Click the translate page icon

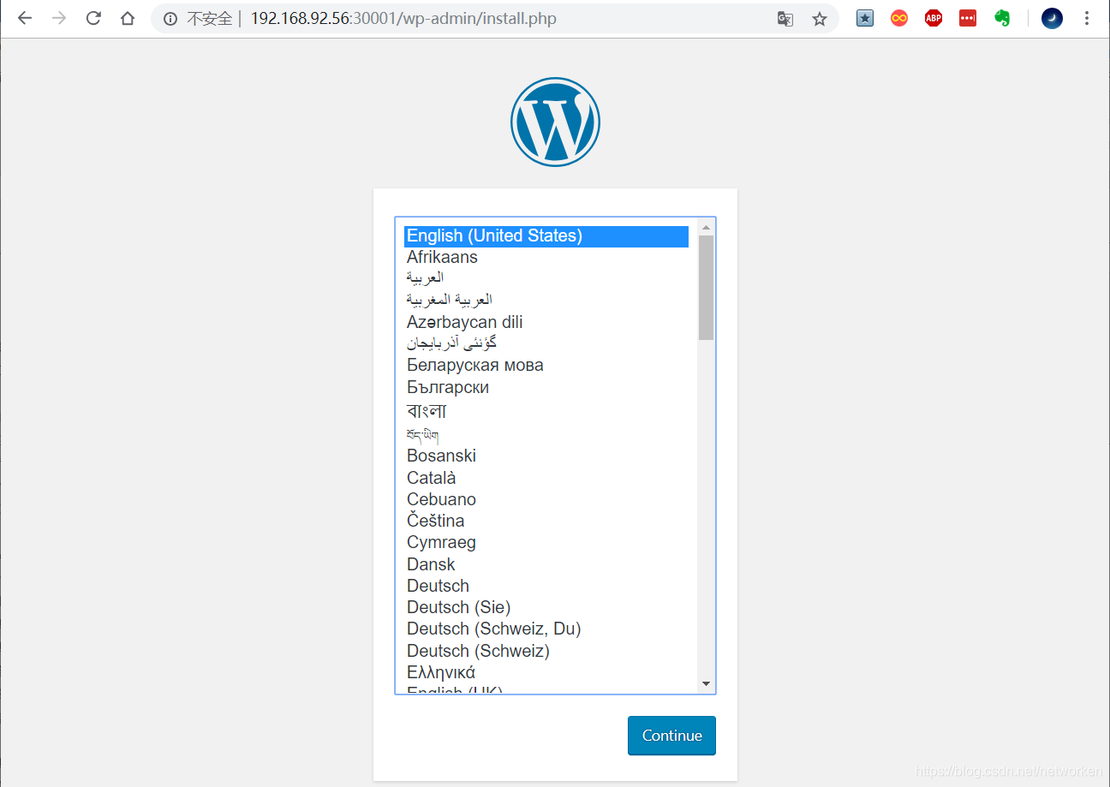[x=785, y=18]
